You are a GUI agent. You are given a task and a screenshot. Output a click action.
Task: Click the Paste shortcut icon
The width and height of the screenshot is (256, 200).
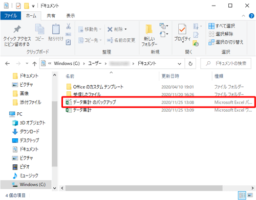[x=68, y=42]
